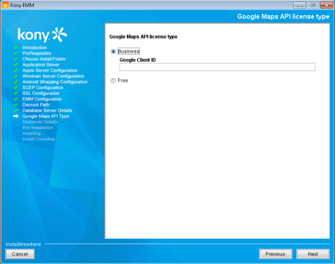Click the Google Client ID text field
Viewport: 335px width, 264px height.
click(217, 67)
